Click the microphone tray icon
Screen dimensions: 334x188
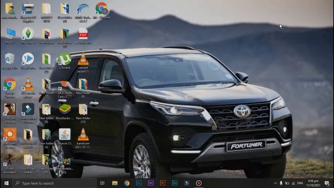pyautogui.click(x=281, y=183)
